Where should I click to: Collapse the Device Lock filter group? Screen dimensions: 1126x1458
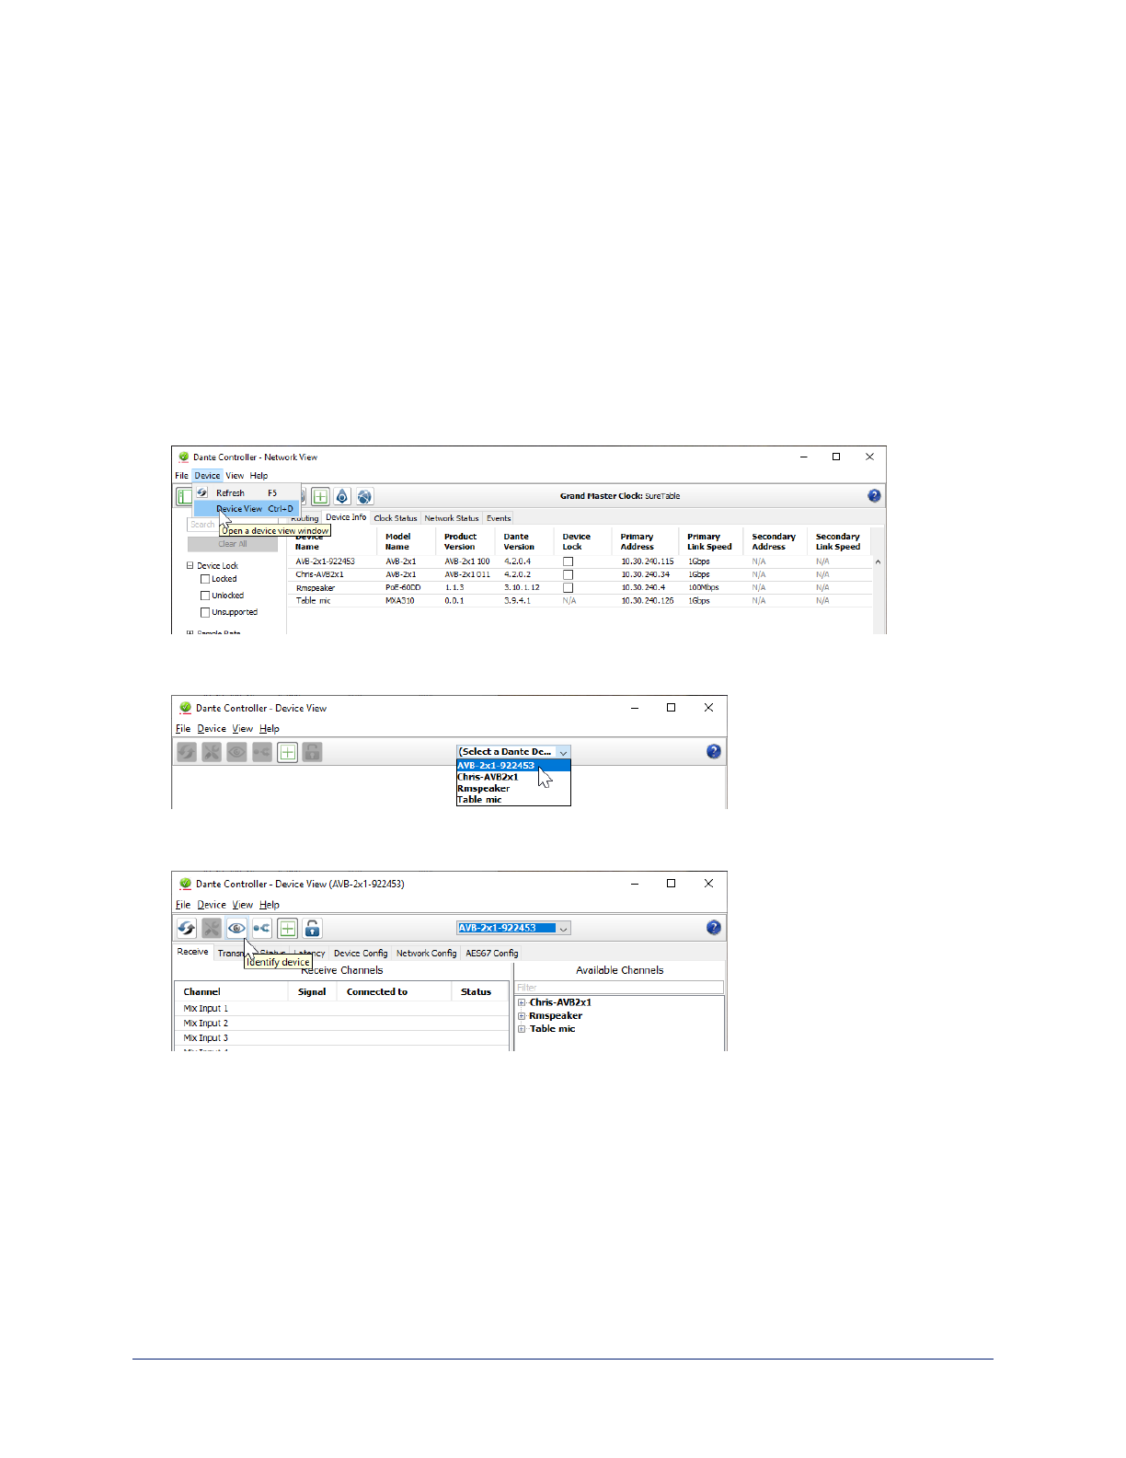(x=190, y=566)
